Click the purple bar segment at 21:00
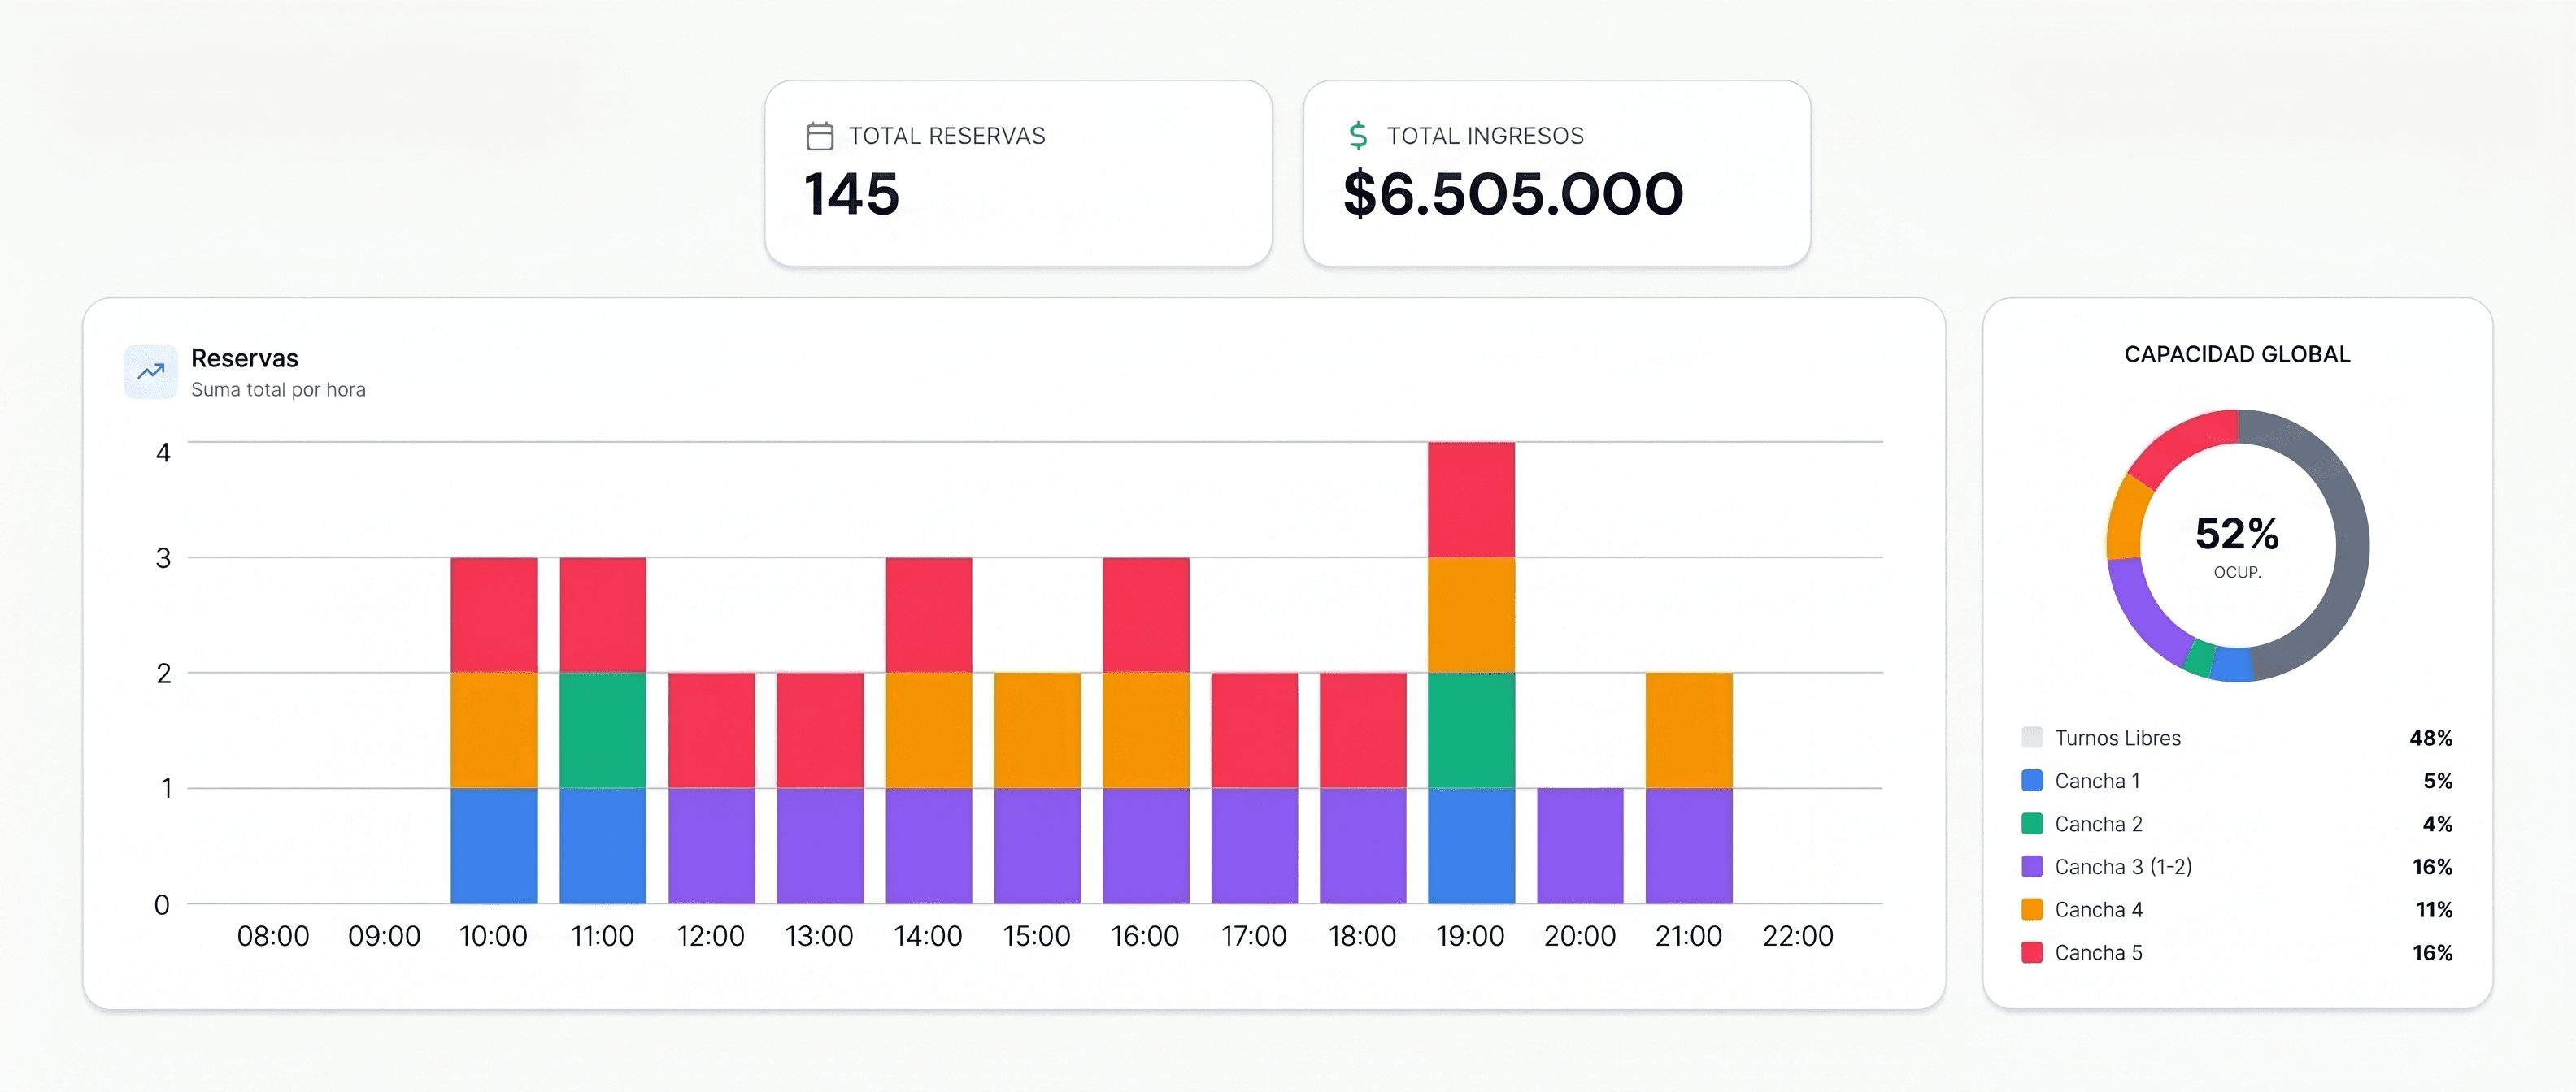 click(1689, 845)
